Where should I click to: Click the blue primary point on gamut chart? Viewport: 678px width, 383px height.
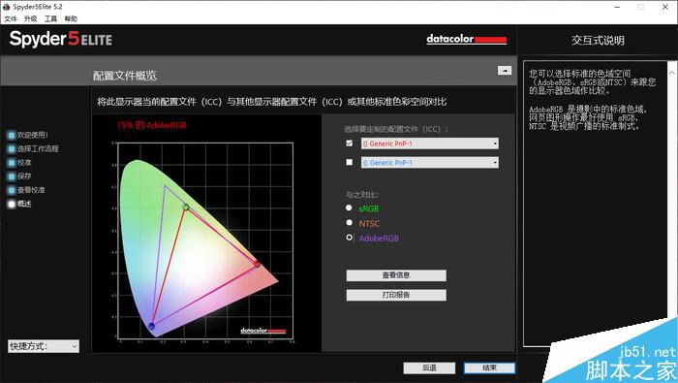(x=151, y=326)
